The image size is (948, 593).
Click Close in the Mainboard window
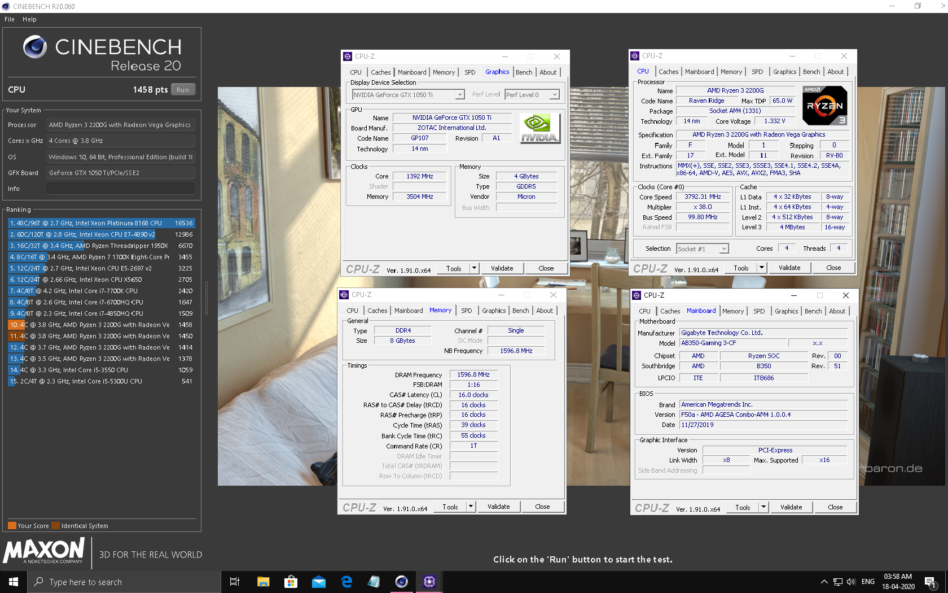point(835,507)
